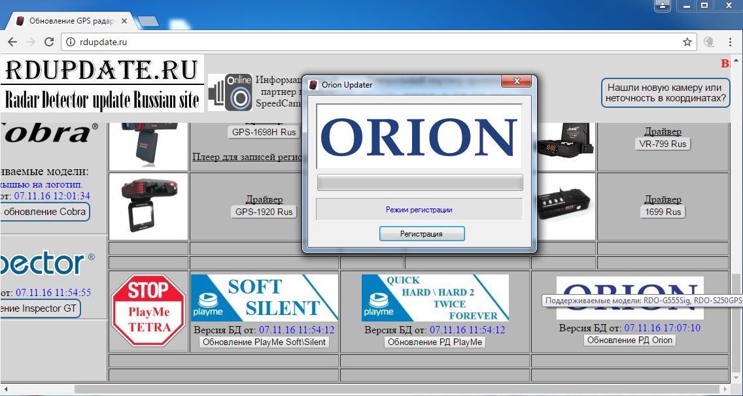Image resolution: width=743 pixels, height=396 pixels.
Task: Click the Inspector GT update button
Action: pos(41,308)
